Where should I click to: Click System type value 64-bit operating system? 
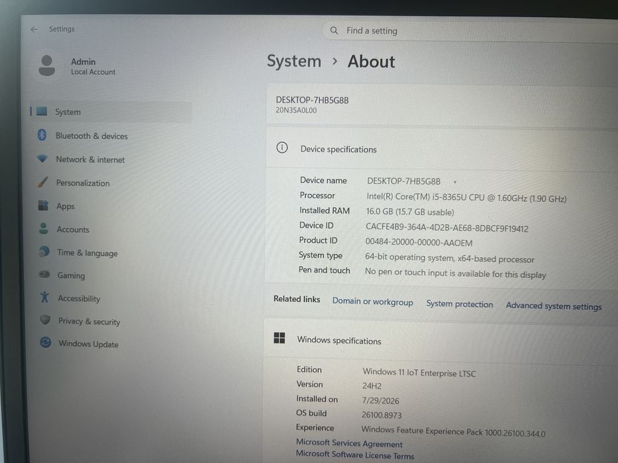pos(449,258)
